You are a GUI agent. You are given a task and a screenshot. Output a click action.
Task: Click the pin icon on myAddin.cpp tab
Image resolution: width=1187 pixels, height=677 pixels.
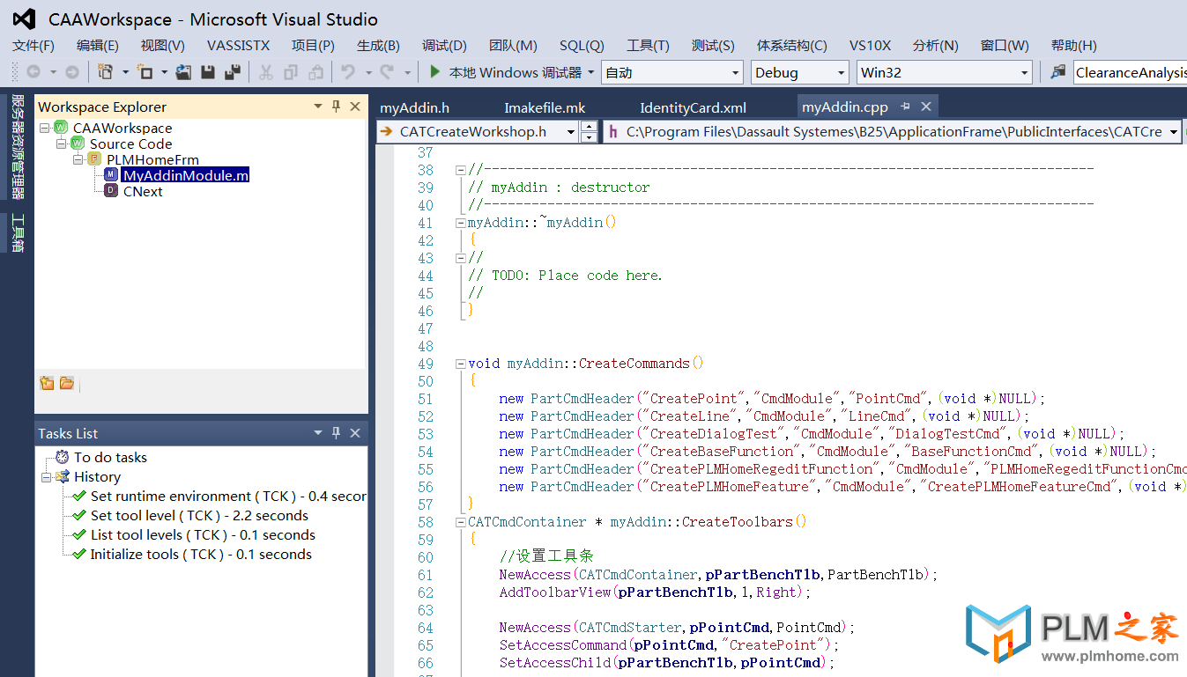click(905, 107)
